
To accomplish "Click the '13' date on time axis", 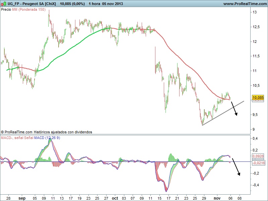I will click(62, 198).
